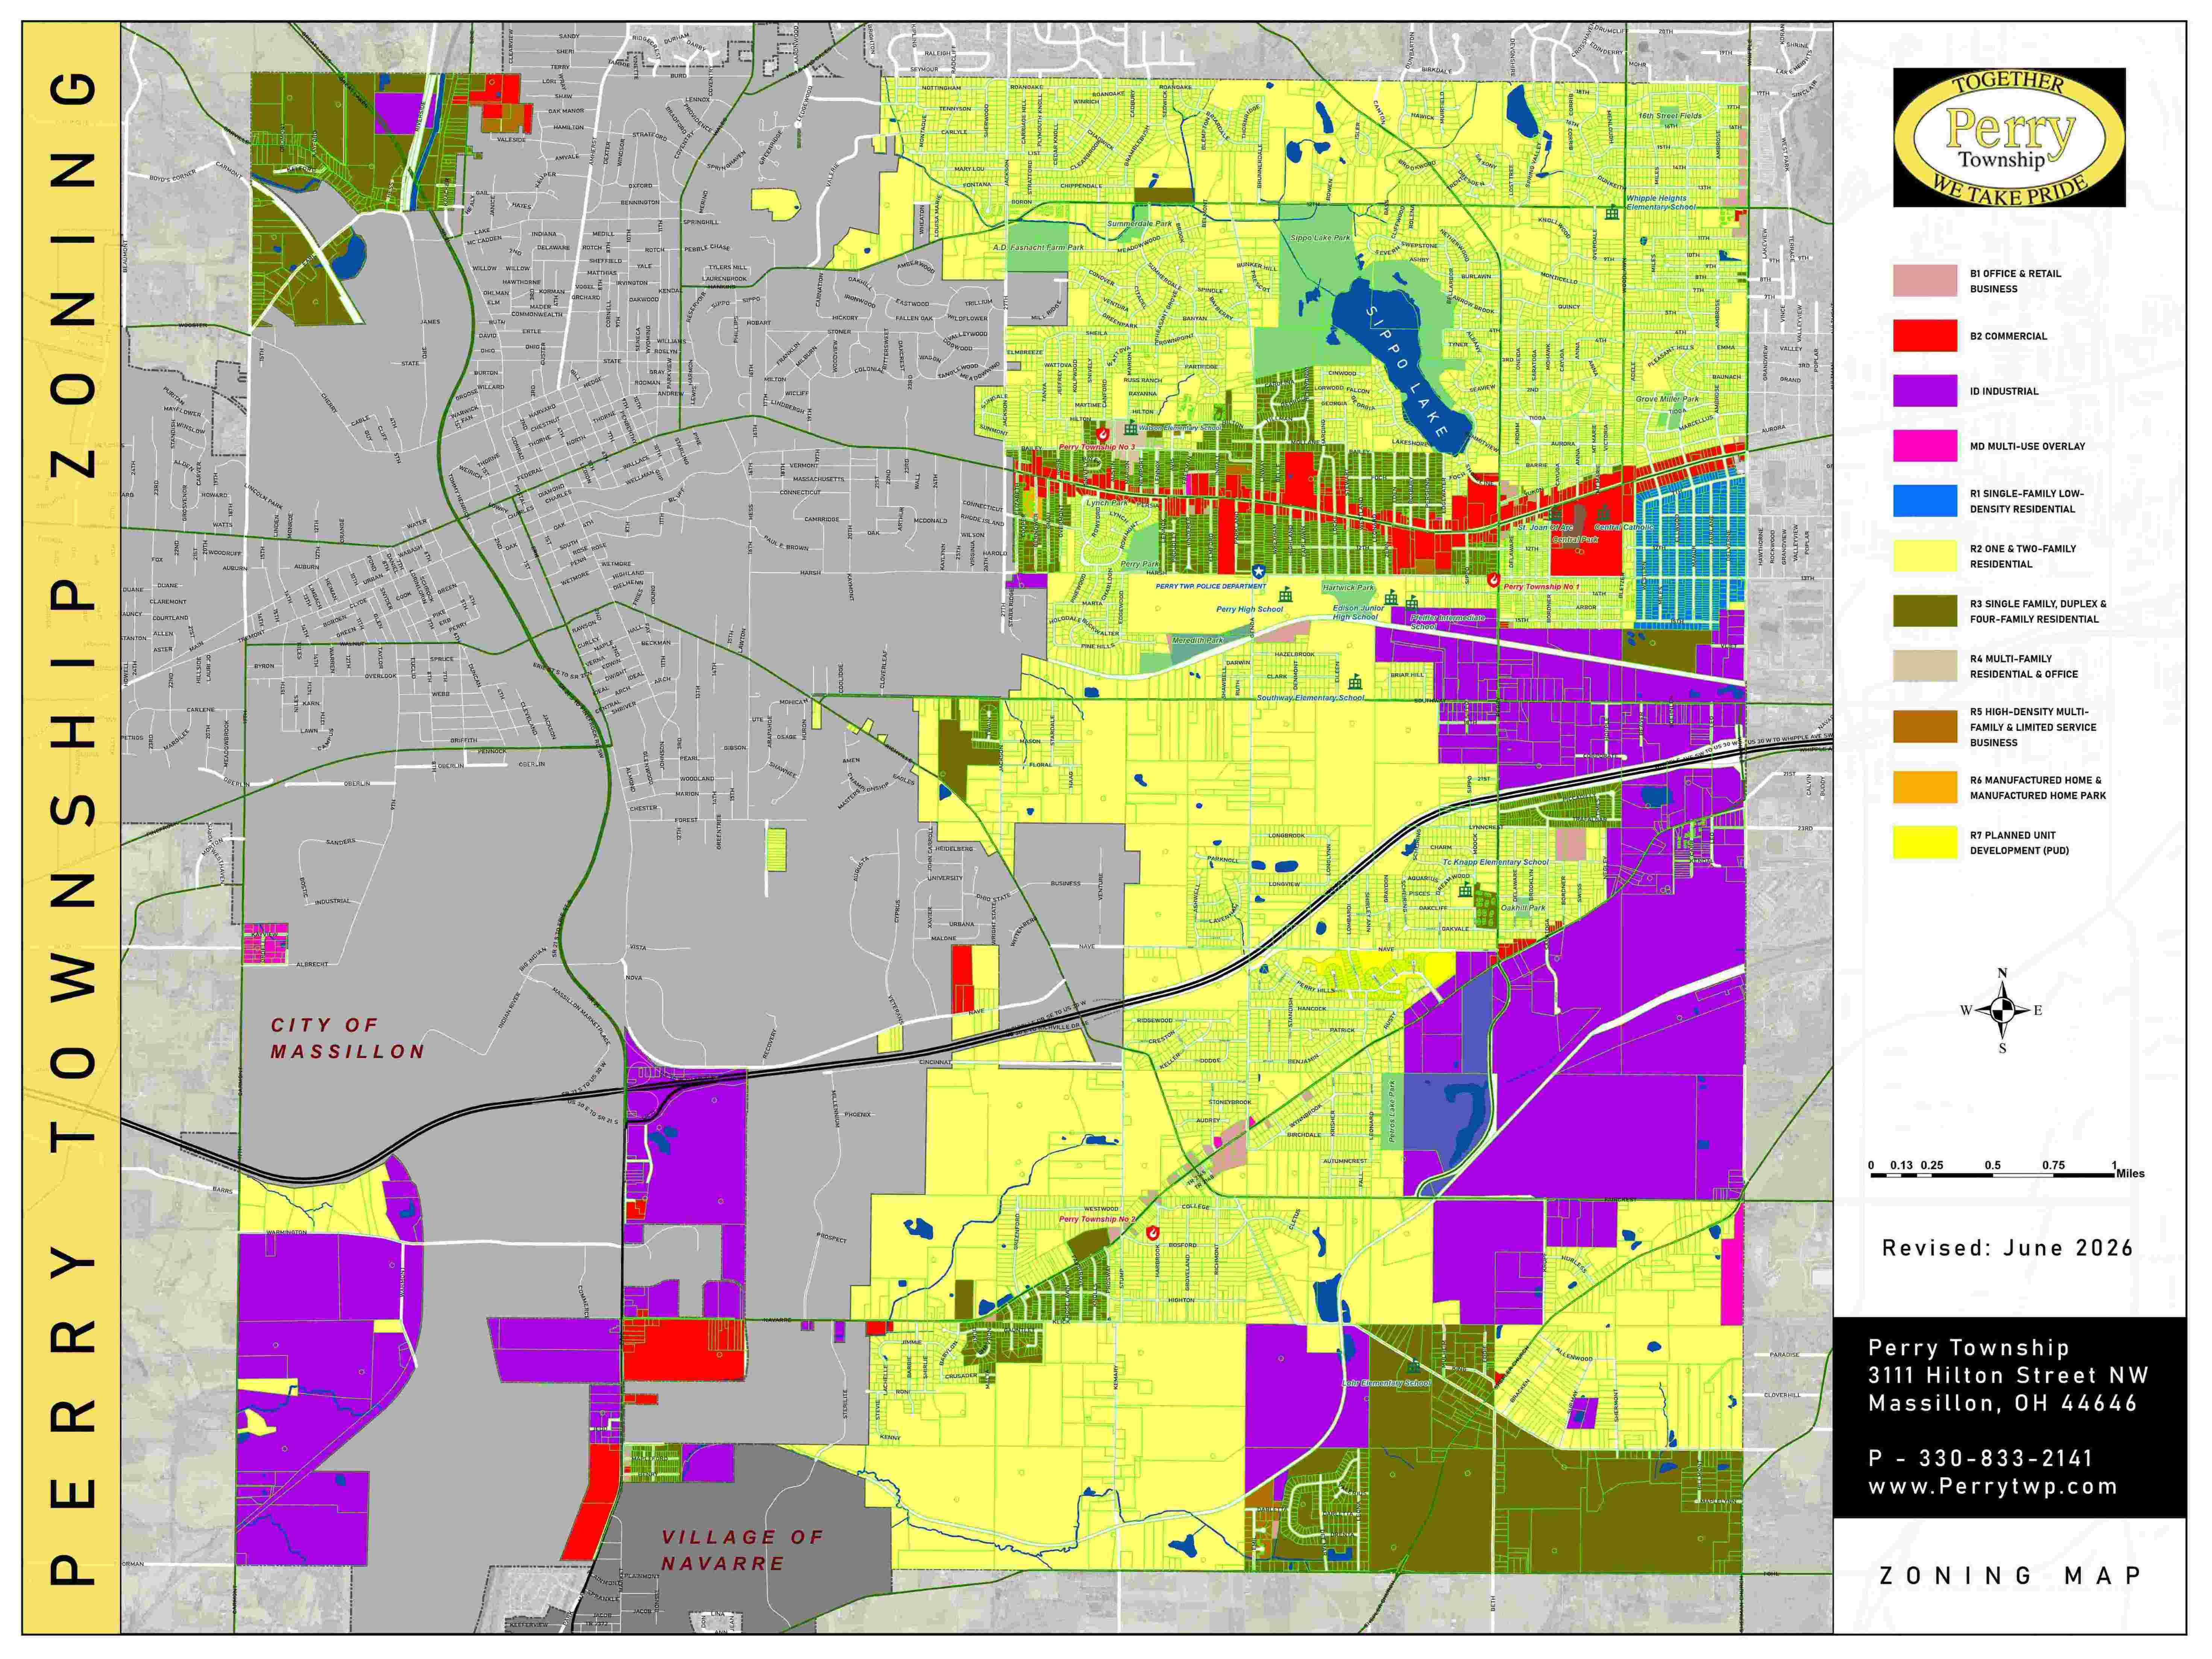Screen dimensions: 2212x1659
Task: Click the 'B2 COMMERCIAL' legend label
Action: pos(2008,336)
